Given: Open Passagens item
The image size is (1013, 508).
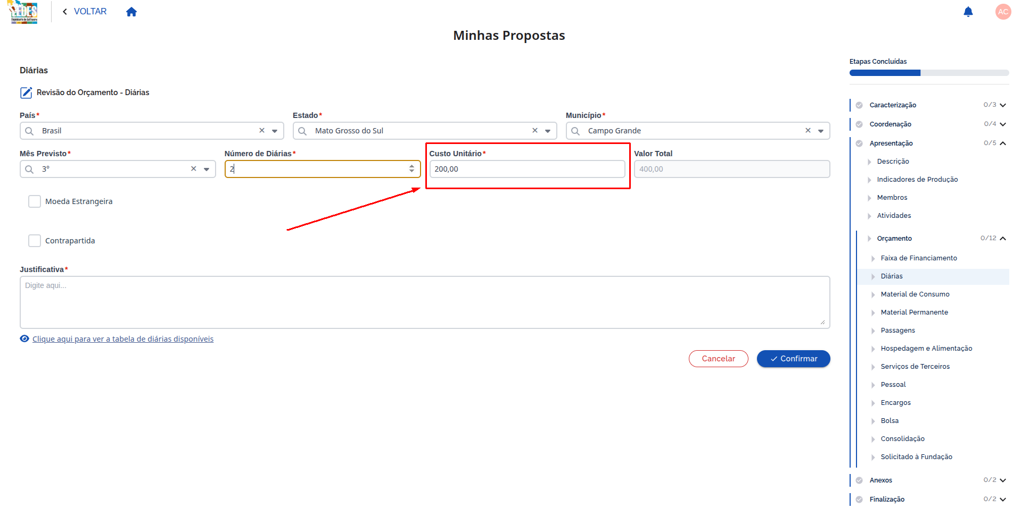Looking at the screenshot, I should click(897, 331).
